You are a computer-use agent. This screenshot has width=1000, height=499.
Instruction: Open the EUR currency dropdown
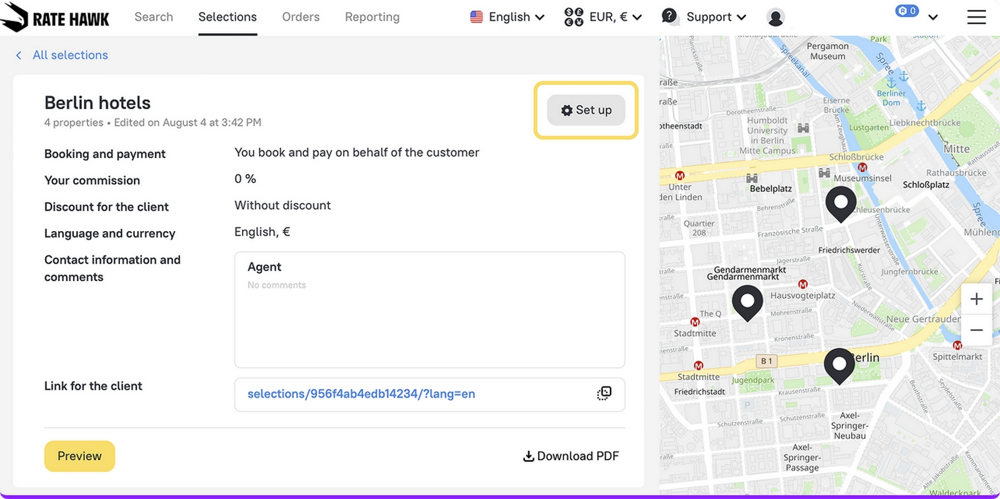click(x=602, y=17)
